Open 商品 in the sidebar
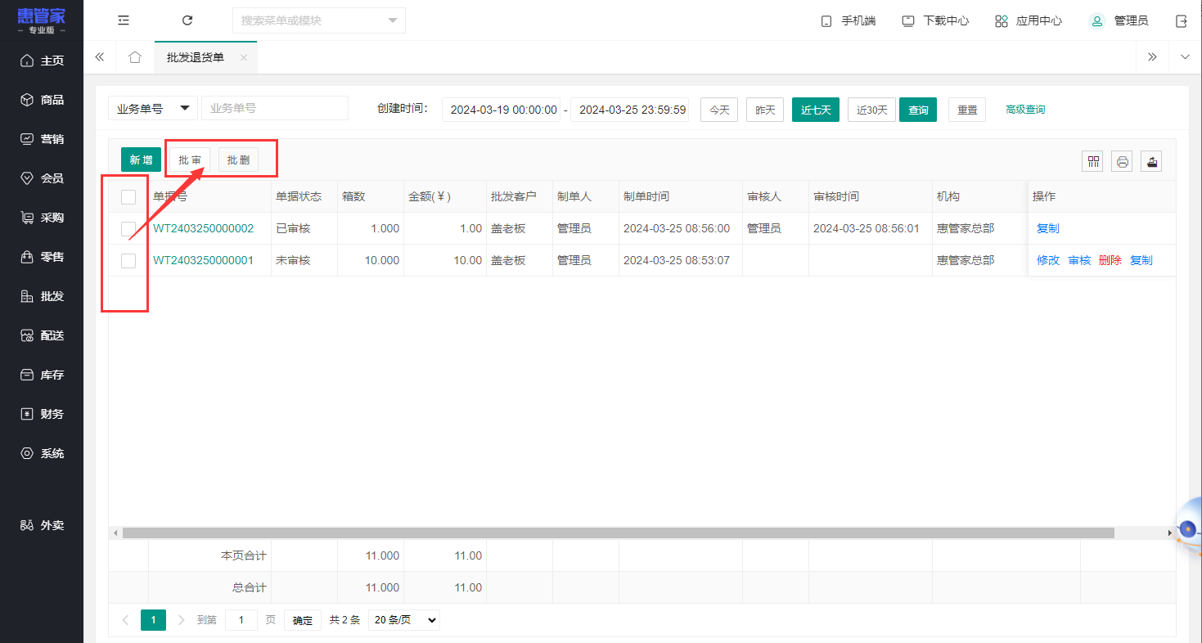 [42, 100]
